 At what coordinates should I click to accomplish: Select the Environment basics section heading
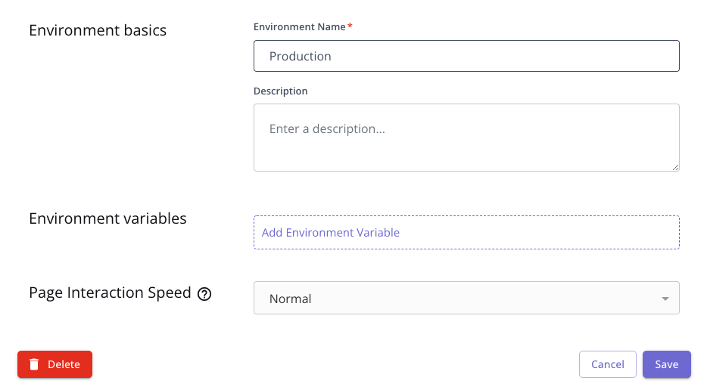[98, 31]
